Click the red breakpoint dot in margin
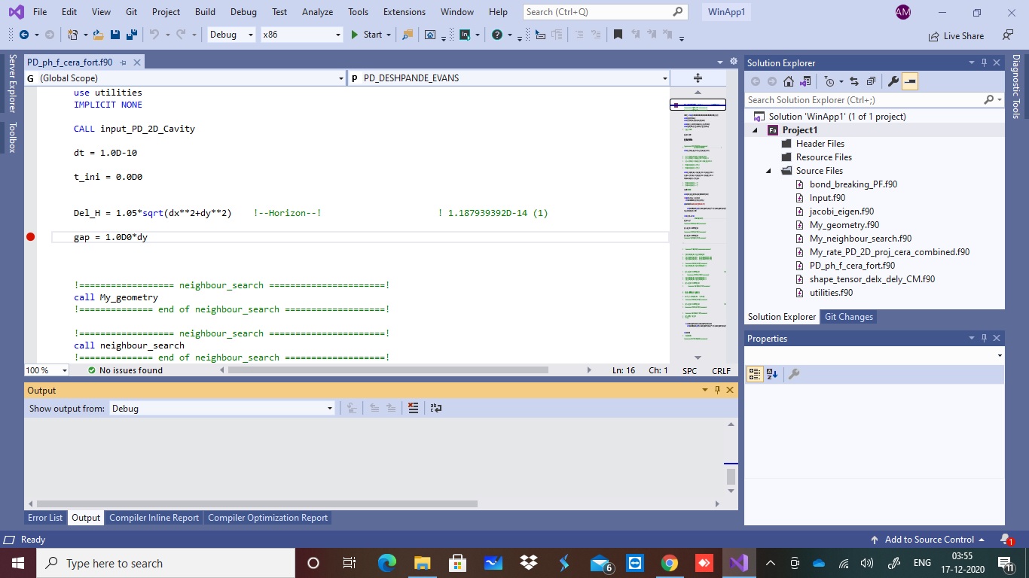Viewport: 1029px width, 578px height. pos(30,237)
